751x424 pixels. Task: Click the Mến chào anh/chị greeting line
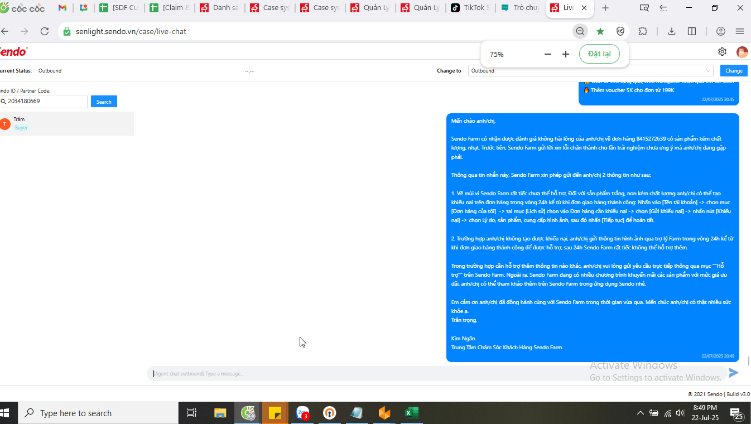(x=473, y=121)
